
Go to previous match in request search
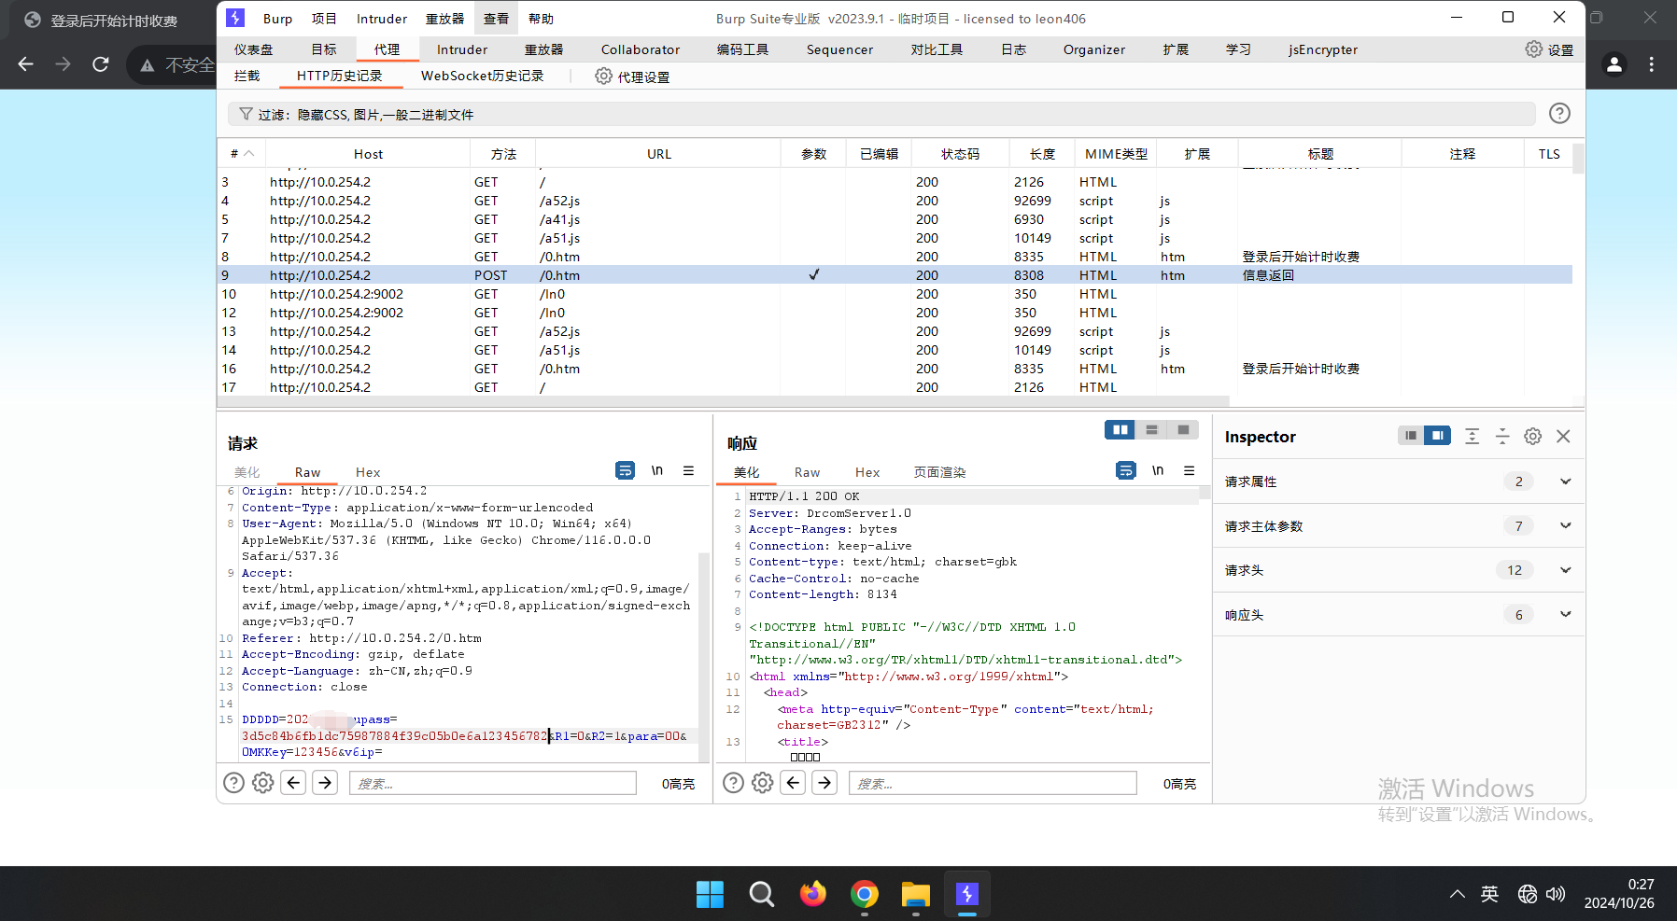[293, 782]
